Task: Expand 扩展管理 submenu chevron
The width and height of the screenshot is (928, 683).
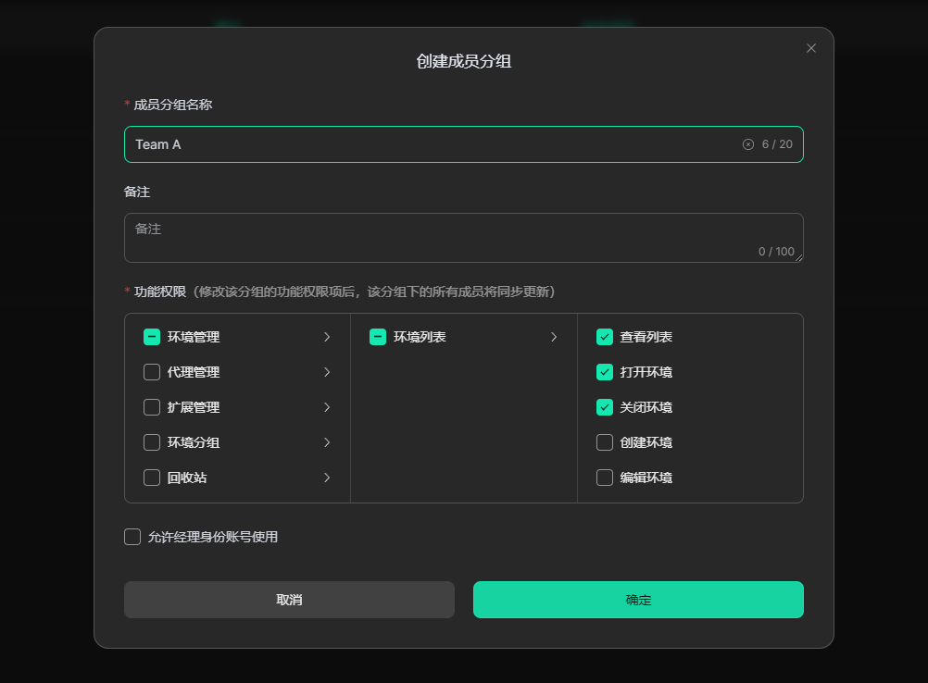Action: [327, 407]
